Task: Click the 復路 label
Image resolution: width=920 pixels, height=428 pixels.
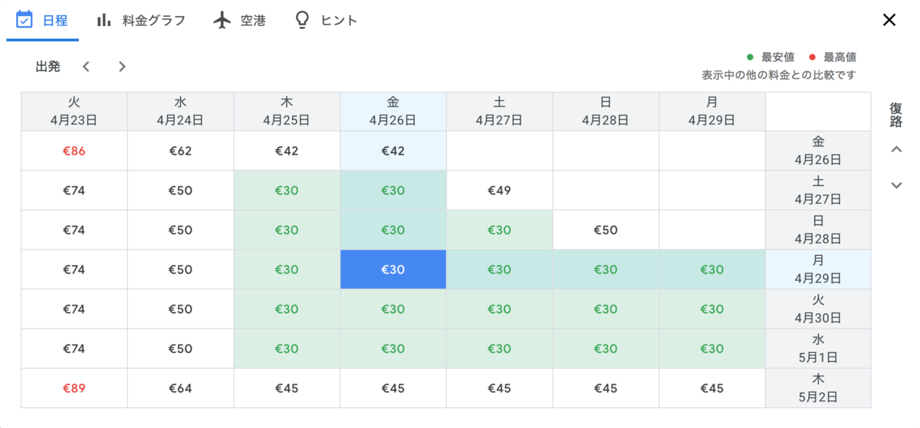Action: (x=896, y=115)
